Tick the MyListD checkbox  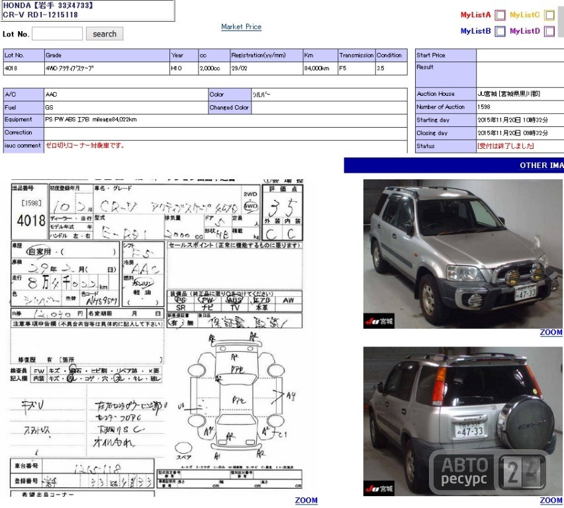tap(549, 31)
